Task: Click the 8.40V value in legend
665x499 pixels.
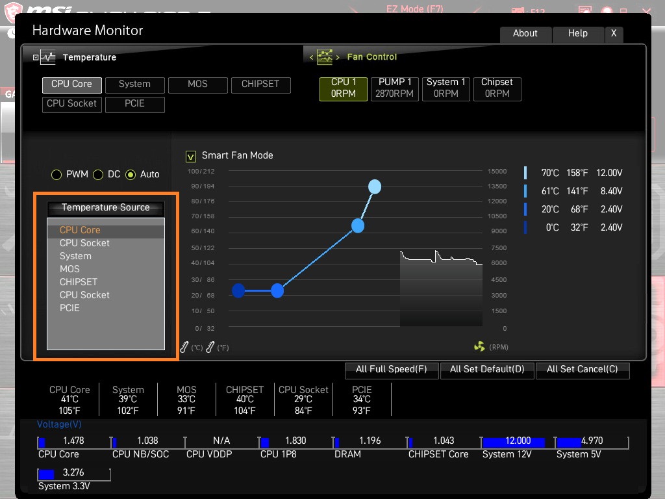Action: [x=612, y=192]
